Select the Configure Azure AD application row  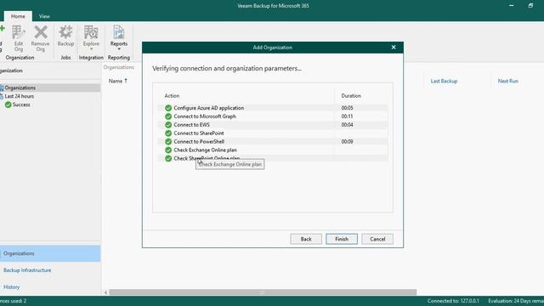[273, 108]
